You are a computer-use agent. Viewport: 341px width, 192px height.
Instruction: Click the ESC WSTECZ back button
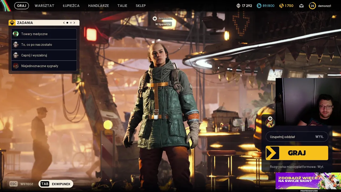pyautogui.click(x=22, y=184)
